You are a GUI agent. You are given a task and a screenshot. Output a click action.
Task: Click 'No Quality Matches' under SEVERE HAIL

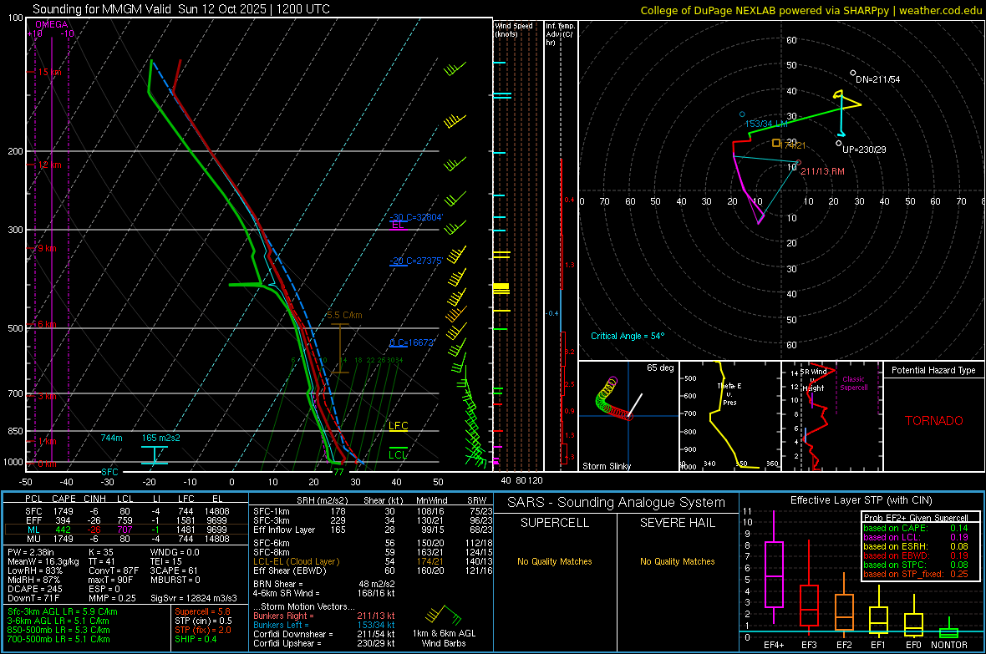coord(677,561)
